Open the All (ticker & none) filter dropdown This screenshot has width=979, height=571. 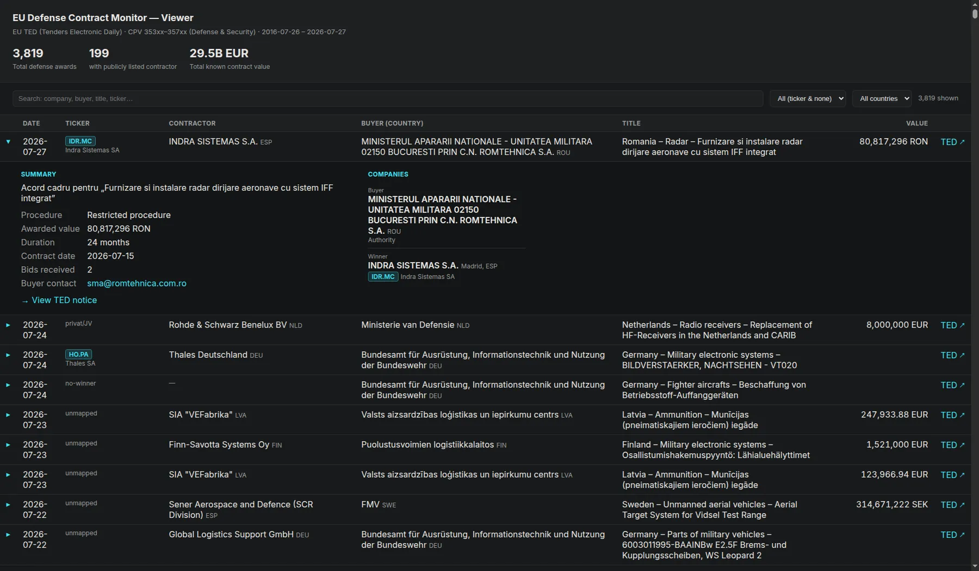tap(808, 98)
